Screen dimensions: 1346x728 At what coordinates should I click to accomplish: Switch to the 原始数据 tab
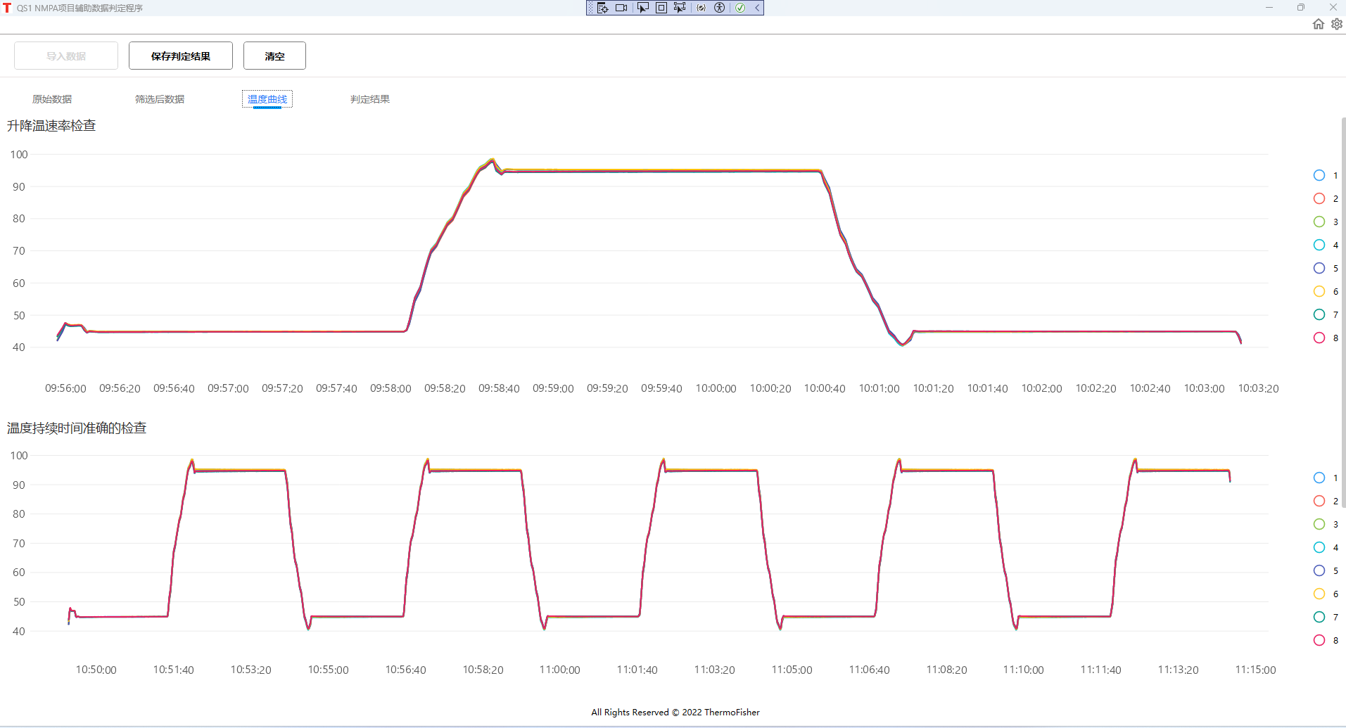pyautogui.click(x=52, y=99)
